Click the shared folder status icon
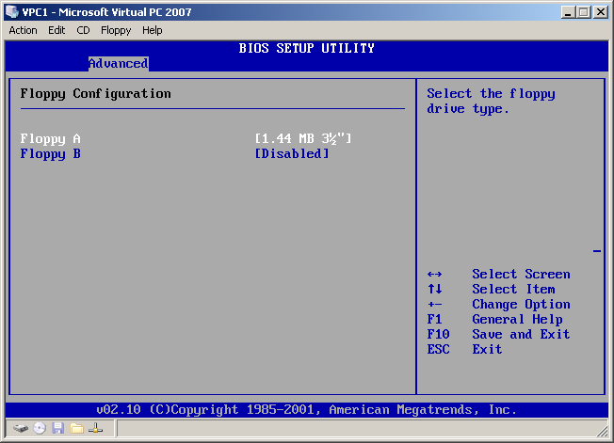This screenshot has height=443, width=614. [x=77, y=429]
